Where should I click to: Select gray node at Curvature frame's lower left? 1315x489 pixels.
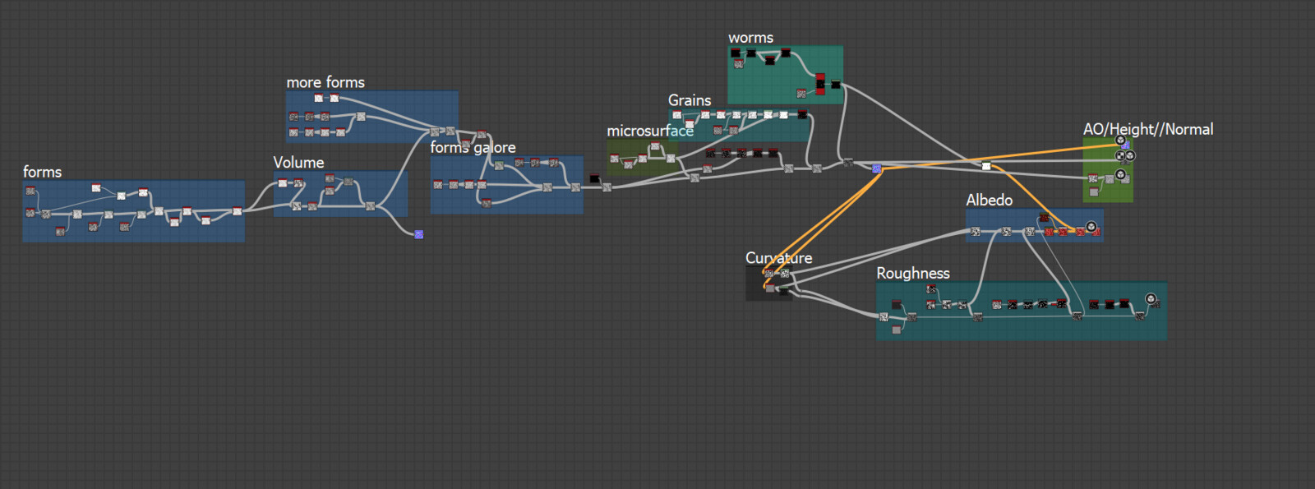770,288
